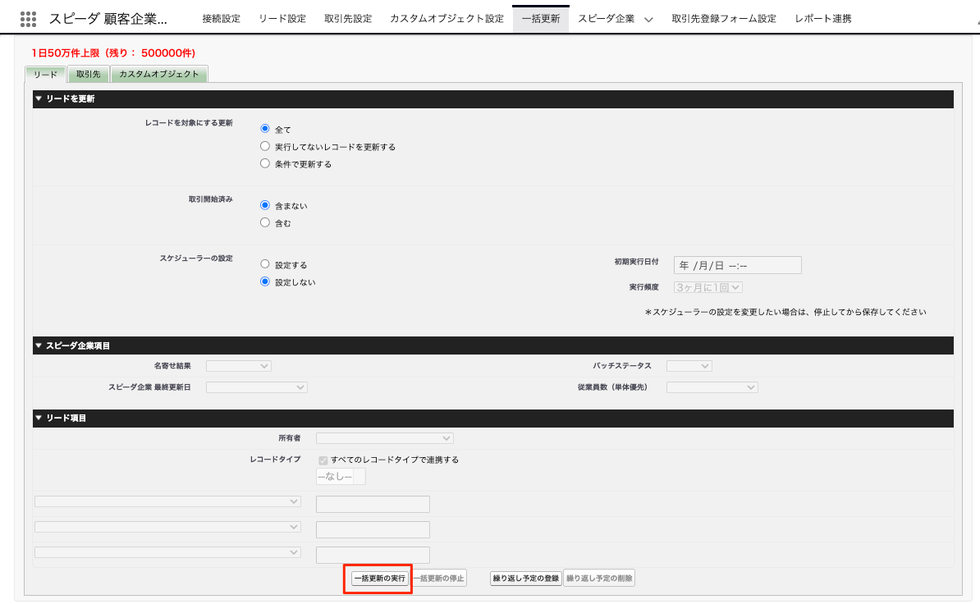Collapse the スピーダ企業項目 section triangle

click(x=39, y=345)
